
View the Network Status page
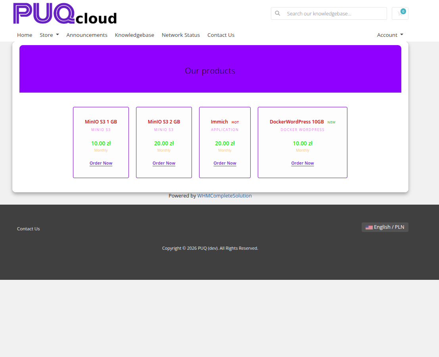click(x=180, y=35)
